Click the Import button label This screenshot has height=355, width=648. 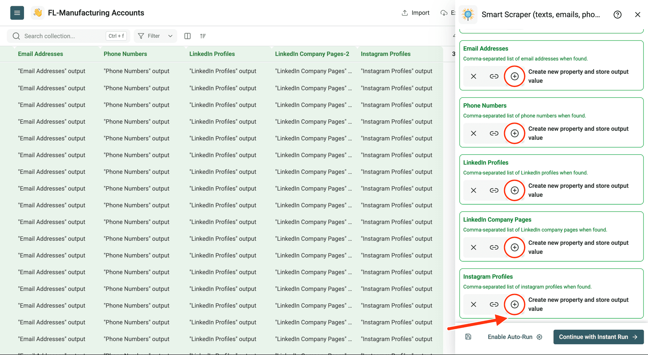point(420,13)
